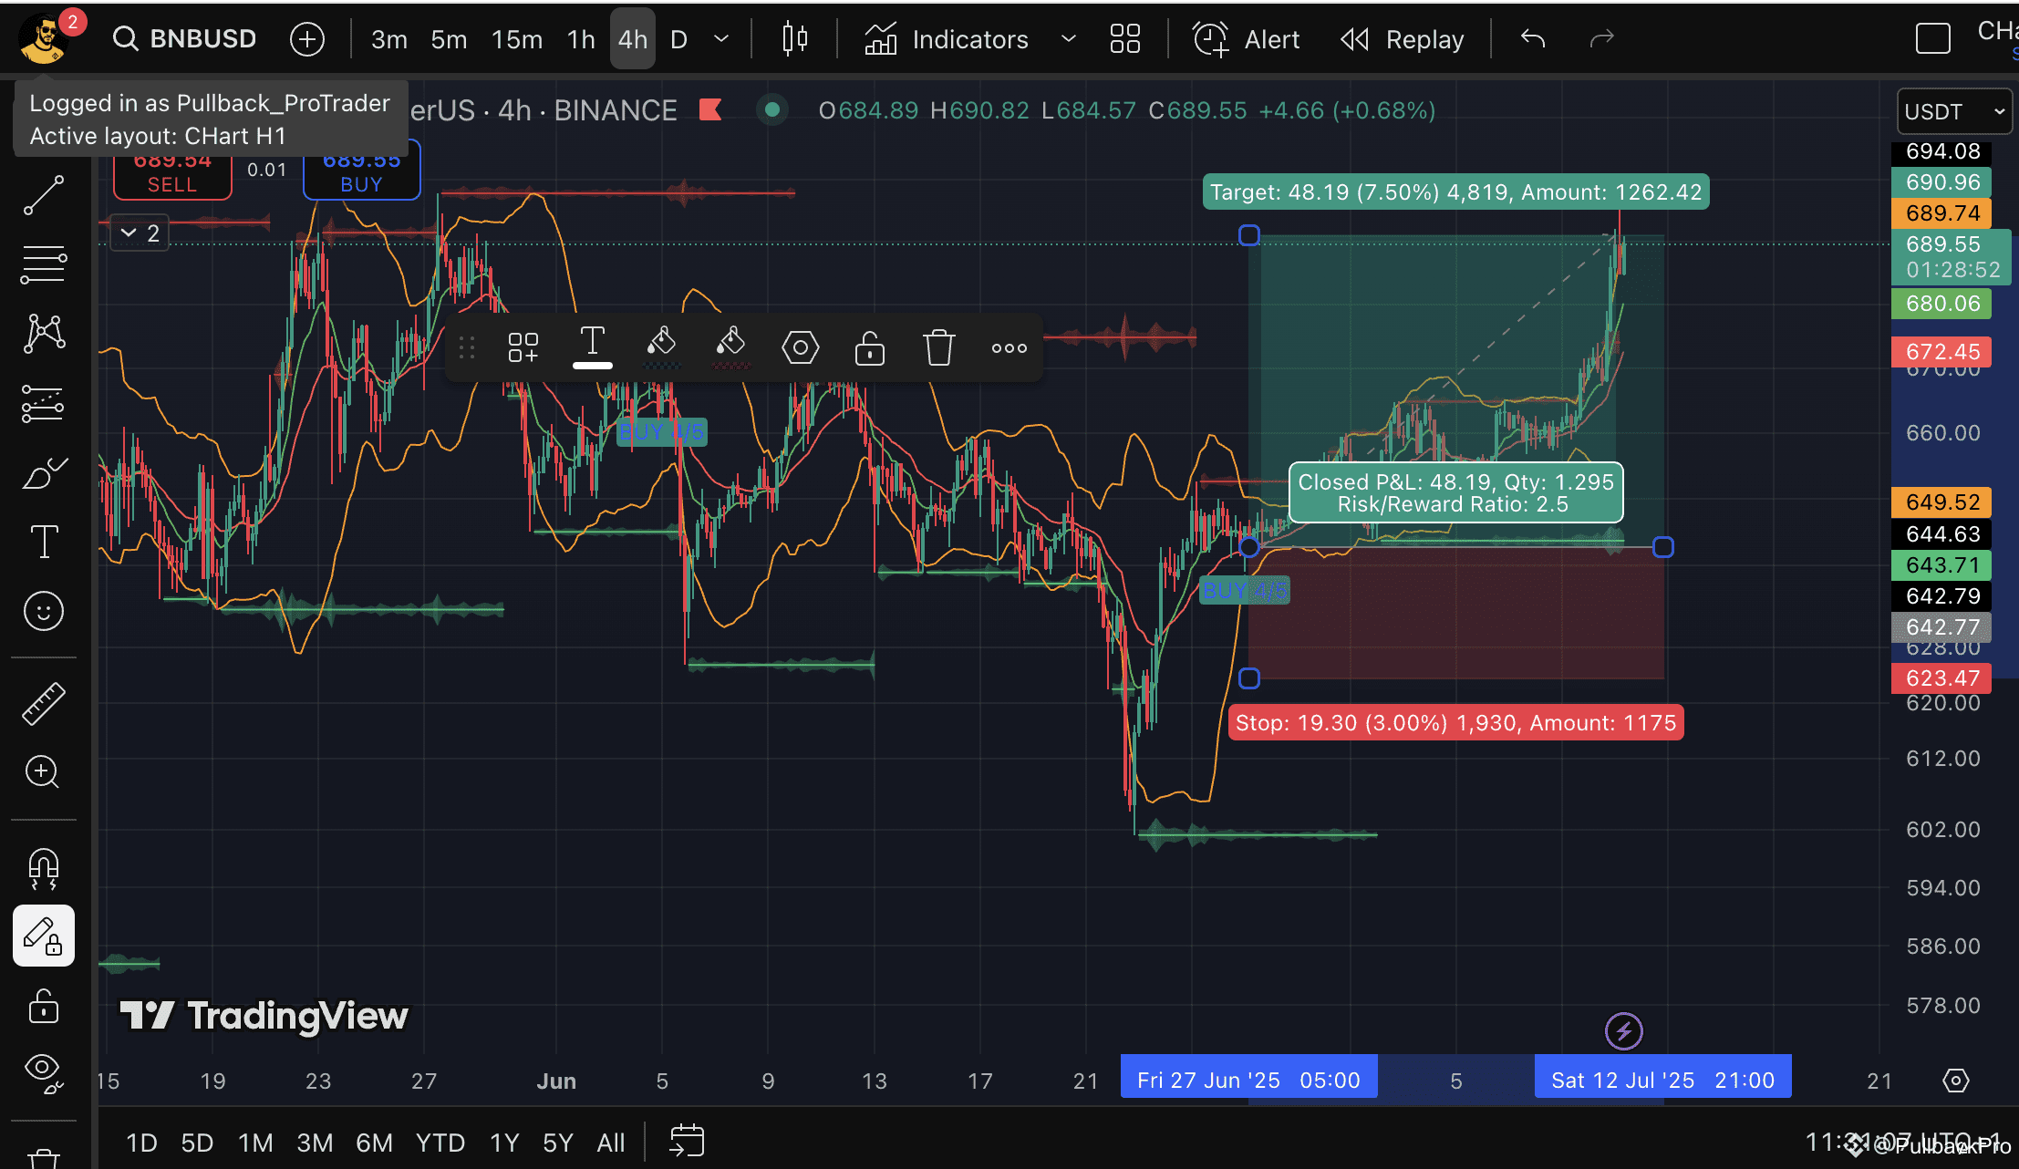
Task: Set date range to 6M
Action: pos(374,1143)
